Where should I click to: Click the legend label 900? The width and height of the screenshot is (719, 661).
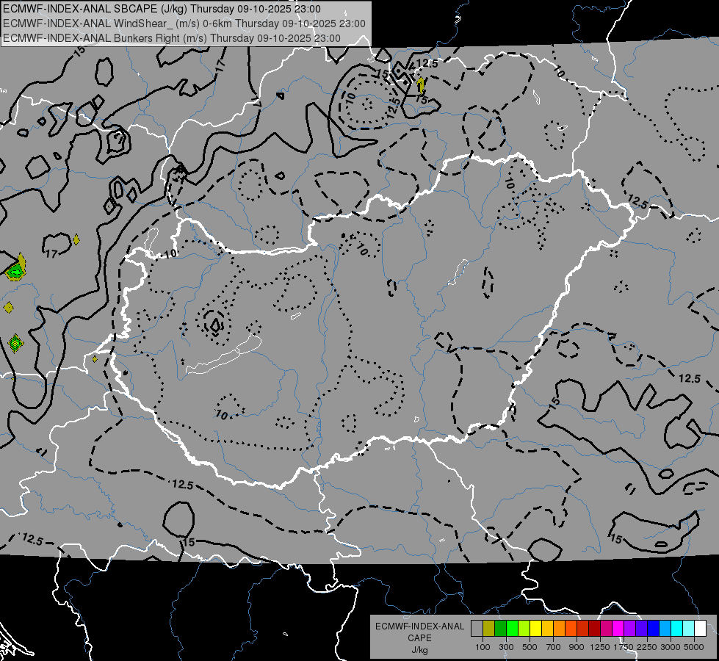577,647
